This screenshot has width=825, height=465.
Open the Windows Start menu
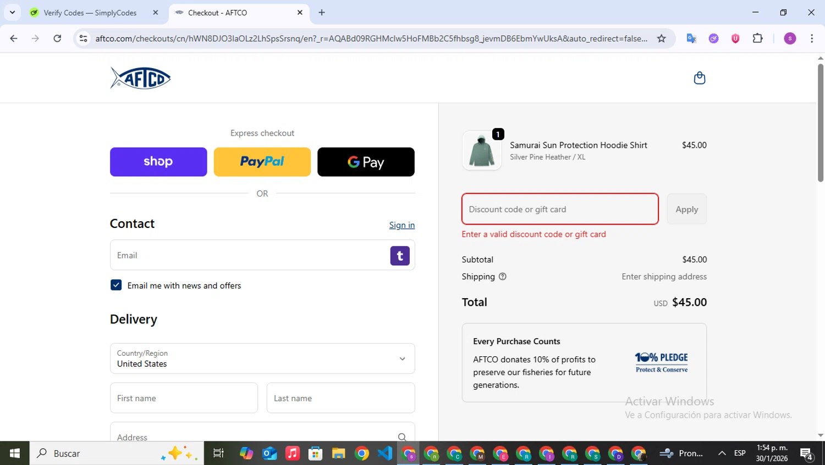click(x=15, y=453)
